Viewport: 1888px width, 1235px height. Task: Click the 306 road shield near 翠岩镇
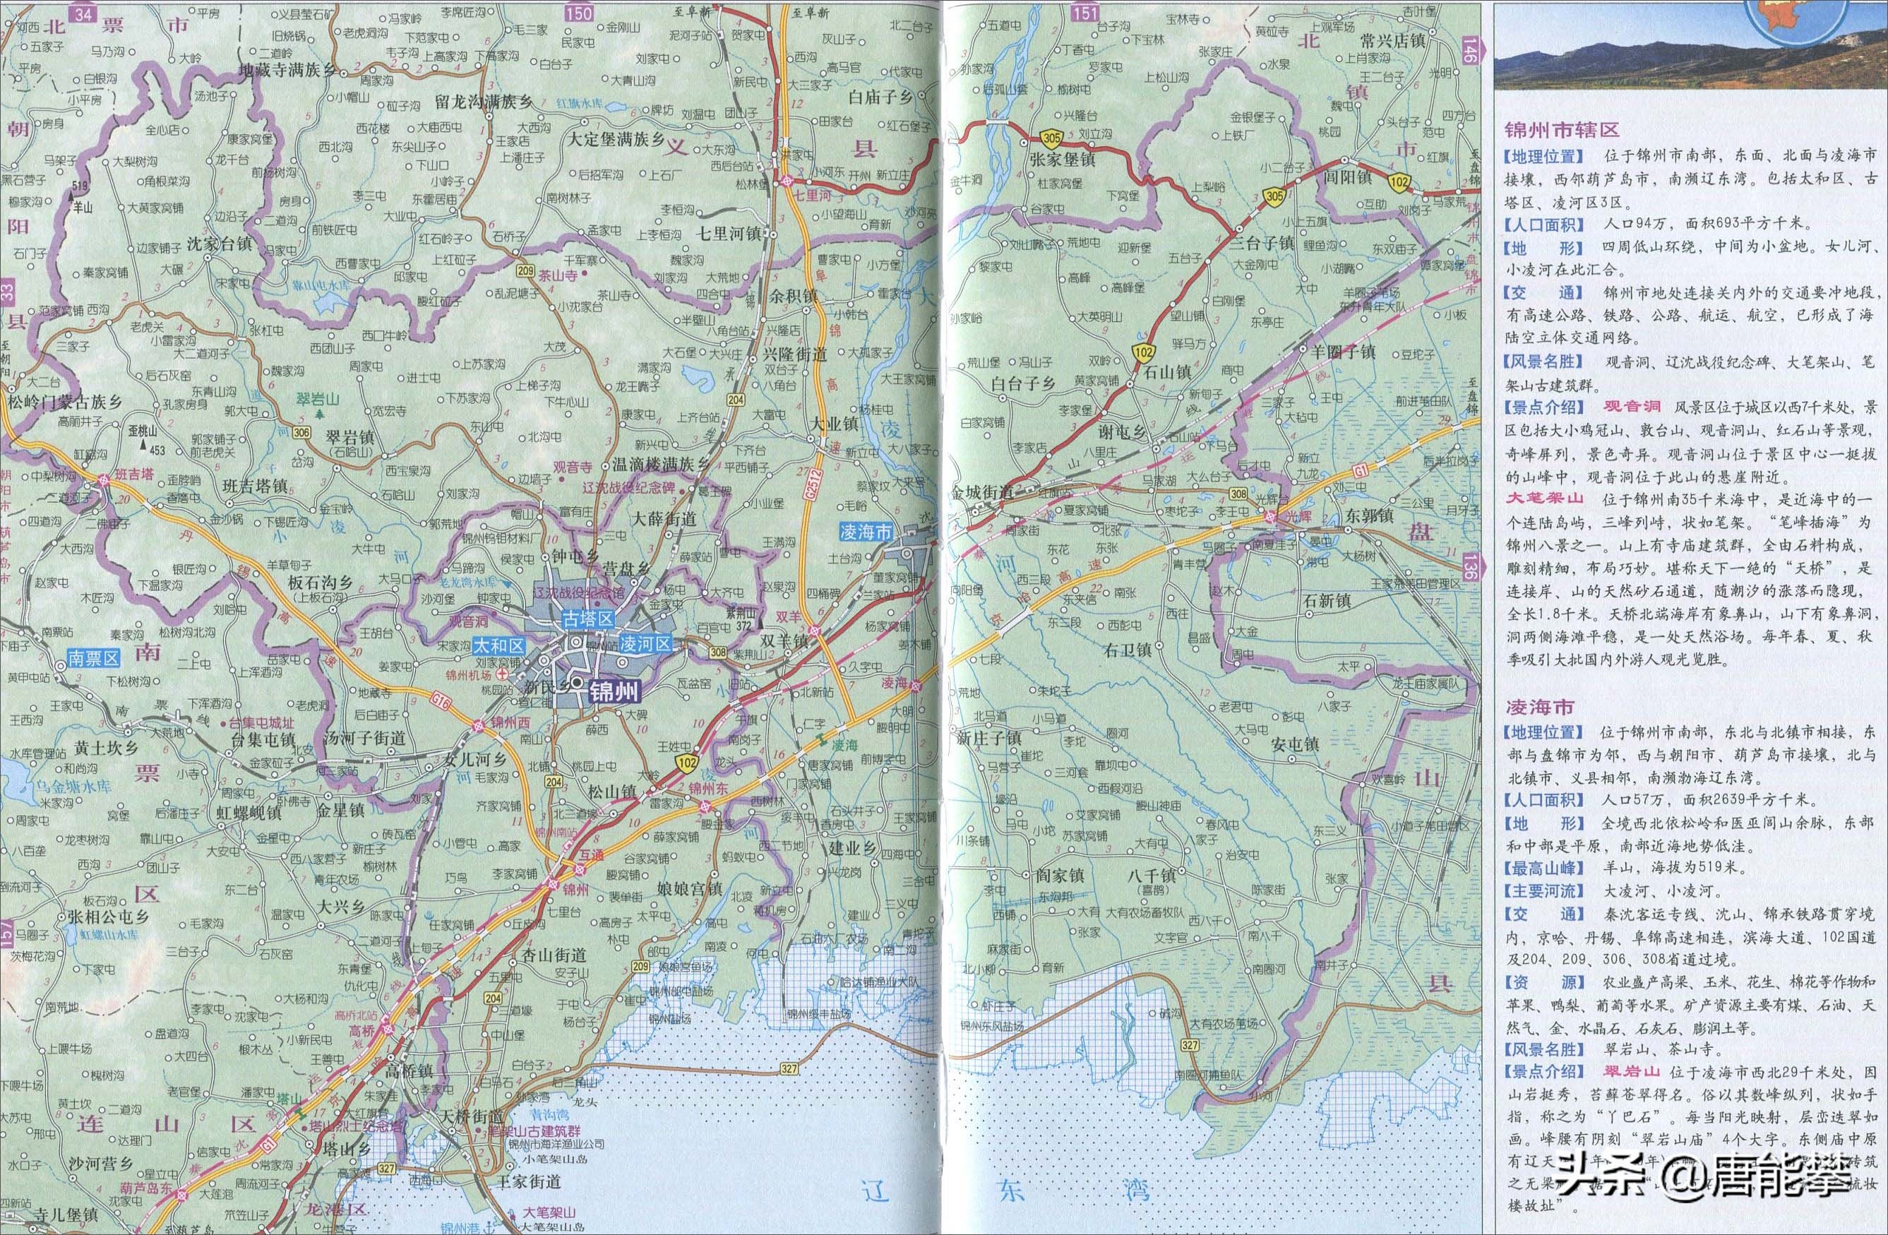point(301,431)
